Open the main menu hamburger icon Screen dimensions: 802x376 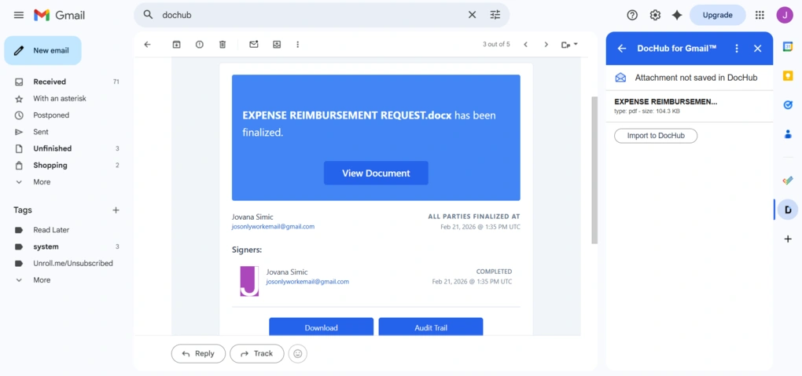tap(19, 16)
